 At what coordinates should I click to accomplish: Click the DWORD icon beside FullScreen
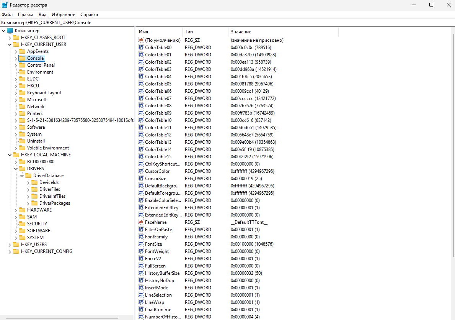(141, 266)
